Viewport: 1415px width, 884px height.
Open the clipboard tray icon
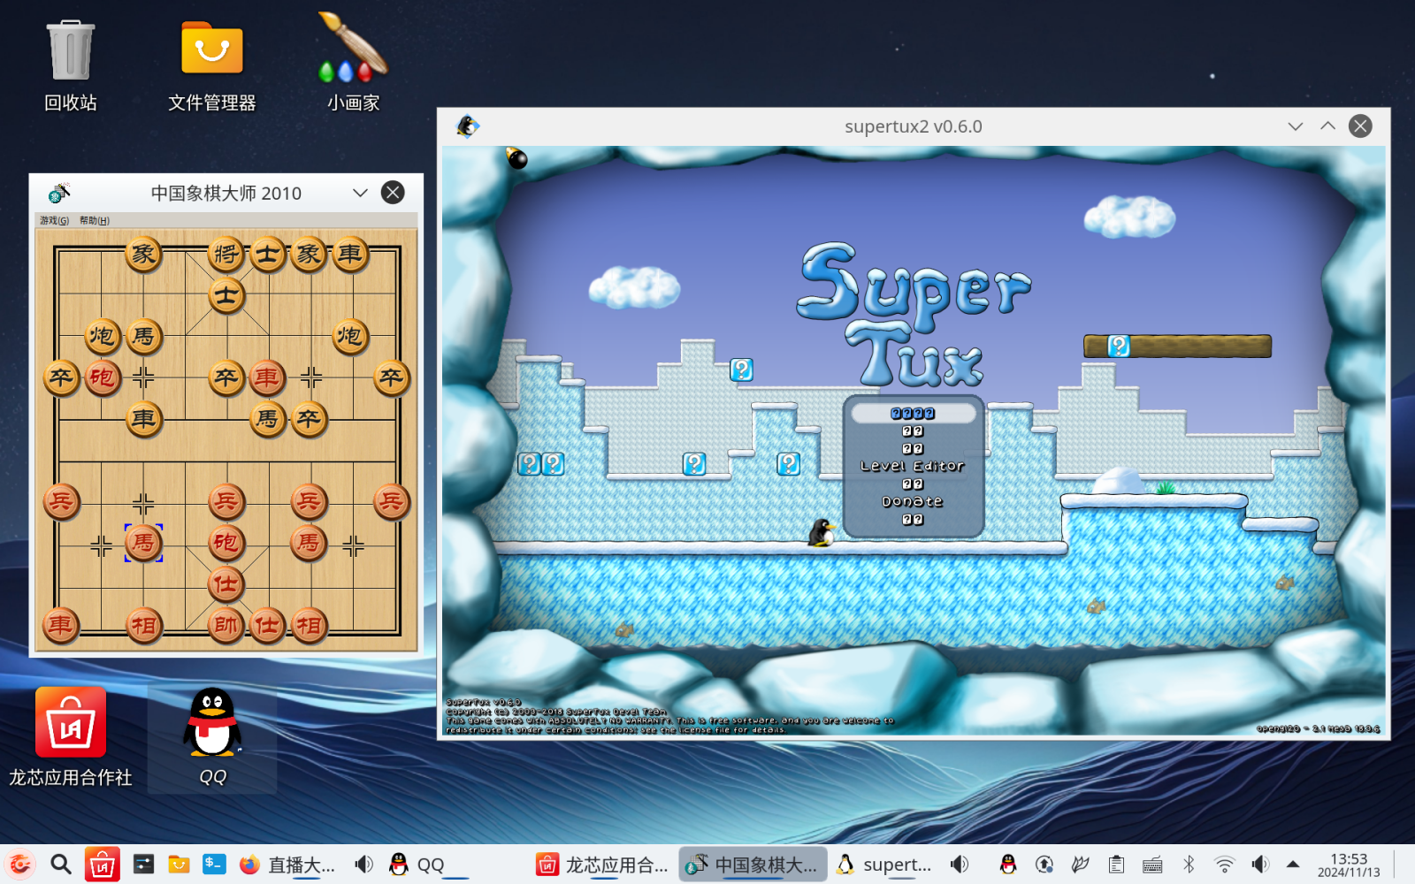(1116, 864)
